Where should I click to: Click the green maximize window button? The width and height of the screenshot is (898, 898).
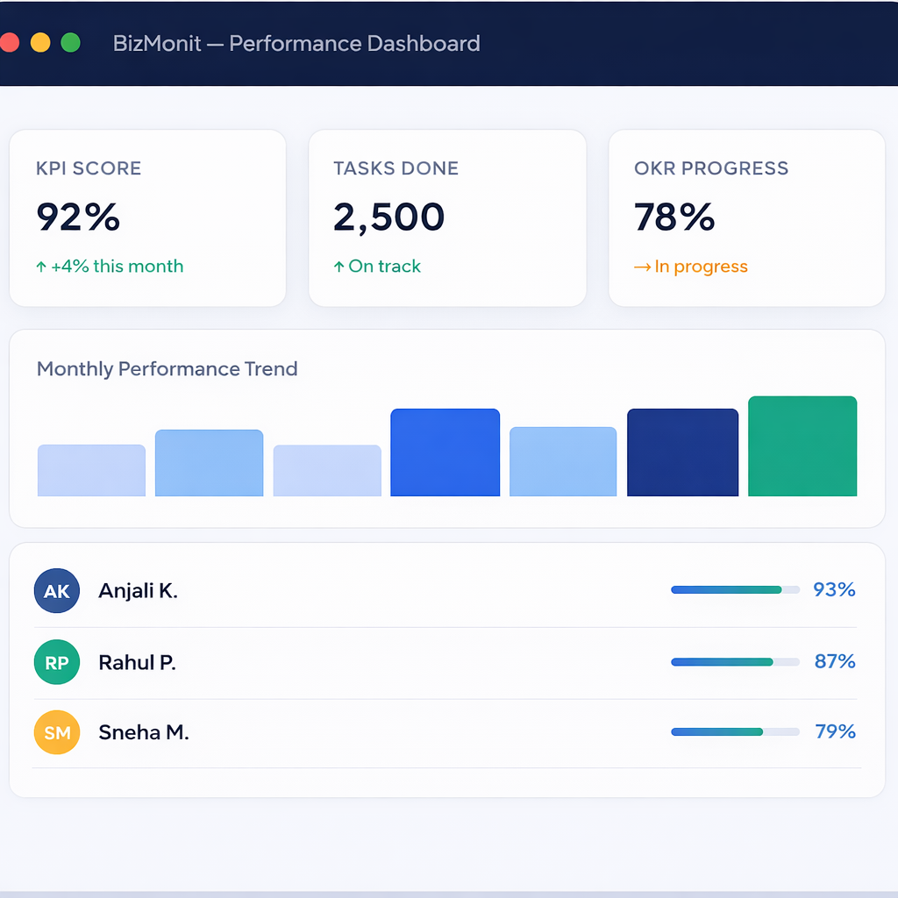[71, 43]
